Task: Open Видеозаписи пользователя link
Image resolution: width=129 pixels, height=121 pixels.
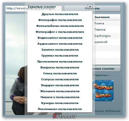Action: tap(60, 38)
